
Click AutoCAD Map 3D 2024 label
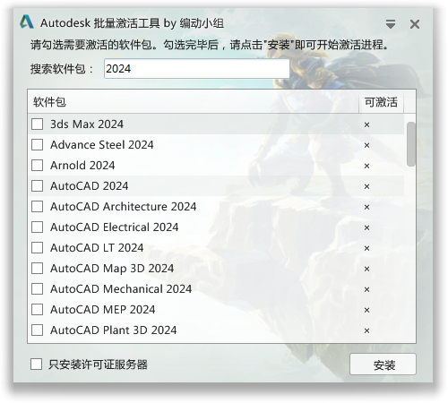pyautogui.click(x=112, y=268)
